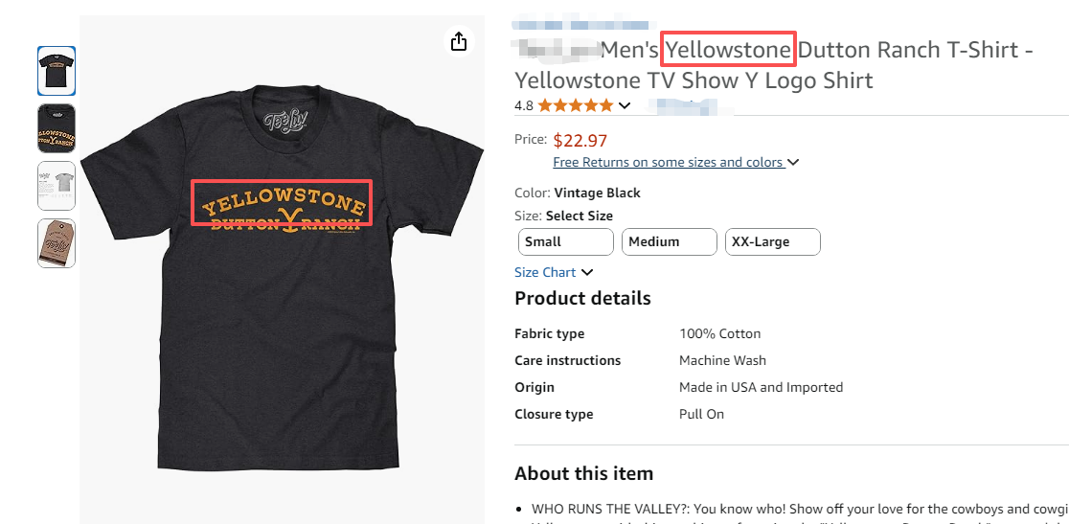This screenshot has height=524, width=1069.
Task: Open the Size Chart link
Action: (545, 272)
